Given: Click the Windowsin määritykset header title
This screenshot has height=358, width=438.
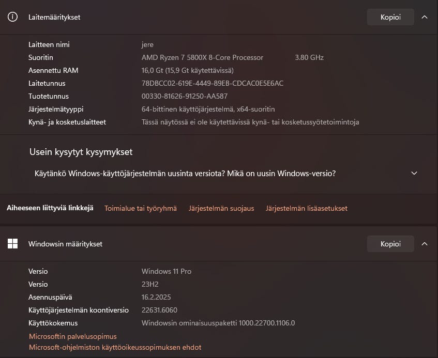Looking at the screenshot, I should coord(65,244).
